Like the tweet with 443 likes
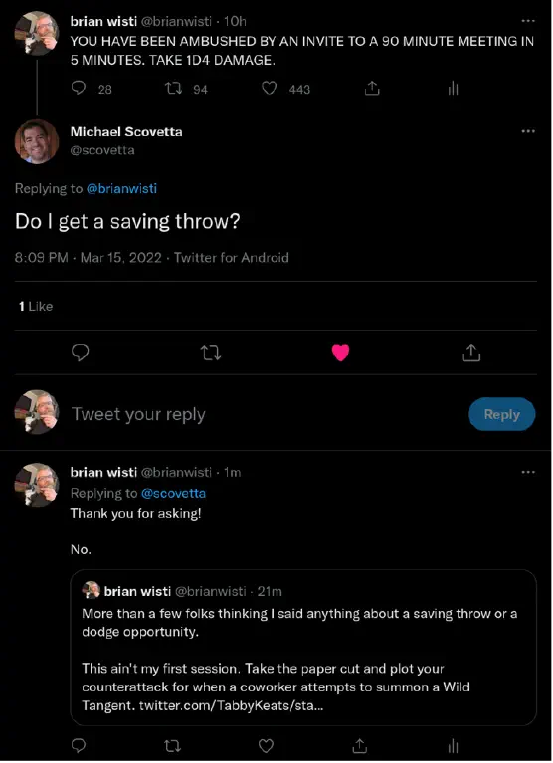 pos(269,89)
